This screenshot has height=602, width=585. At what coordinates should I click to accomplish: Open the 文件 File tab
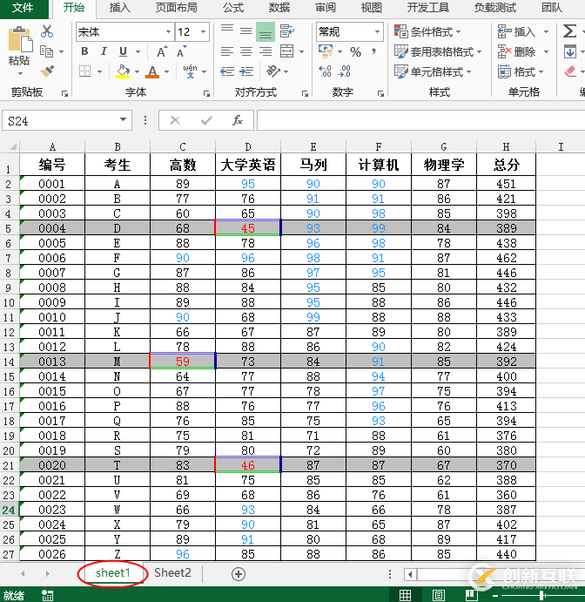23,8
